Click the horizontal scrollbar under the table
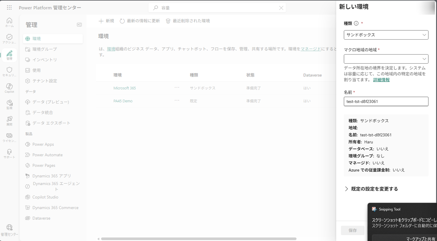Screen dimensions: 437x241 click(x=199, y=239)
